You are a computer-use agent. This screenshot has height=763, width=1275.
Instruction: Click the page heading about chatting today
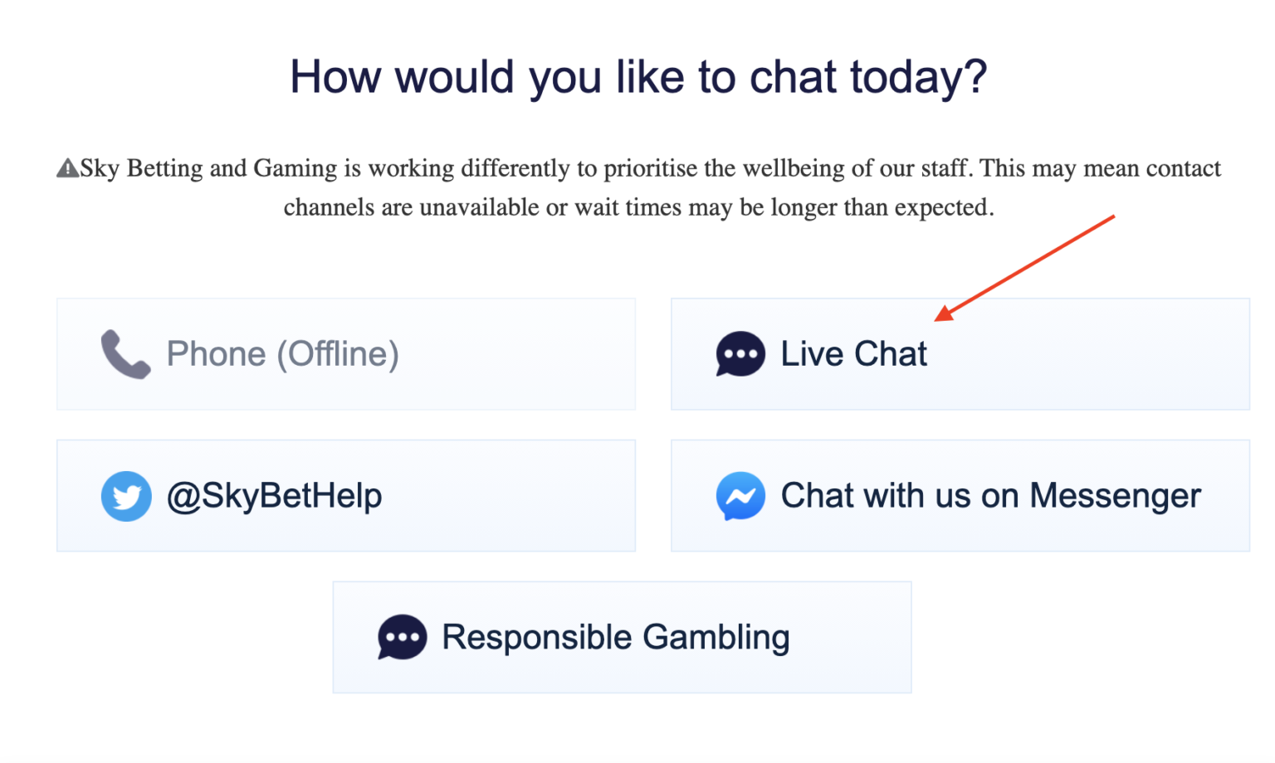coord(637,75)
